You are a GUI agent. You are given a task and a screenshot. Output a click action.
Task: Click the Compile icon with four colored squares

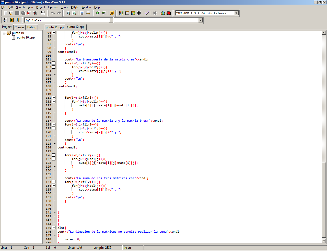(x=121, y=13)
